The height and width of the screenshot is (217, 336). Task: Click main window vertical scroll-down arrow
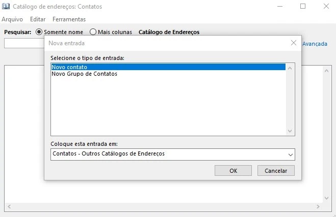pos(327,198)
